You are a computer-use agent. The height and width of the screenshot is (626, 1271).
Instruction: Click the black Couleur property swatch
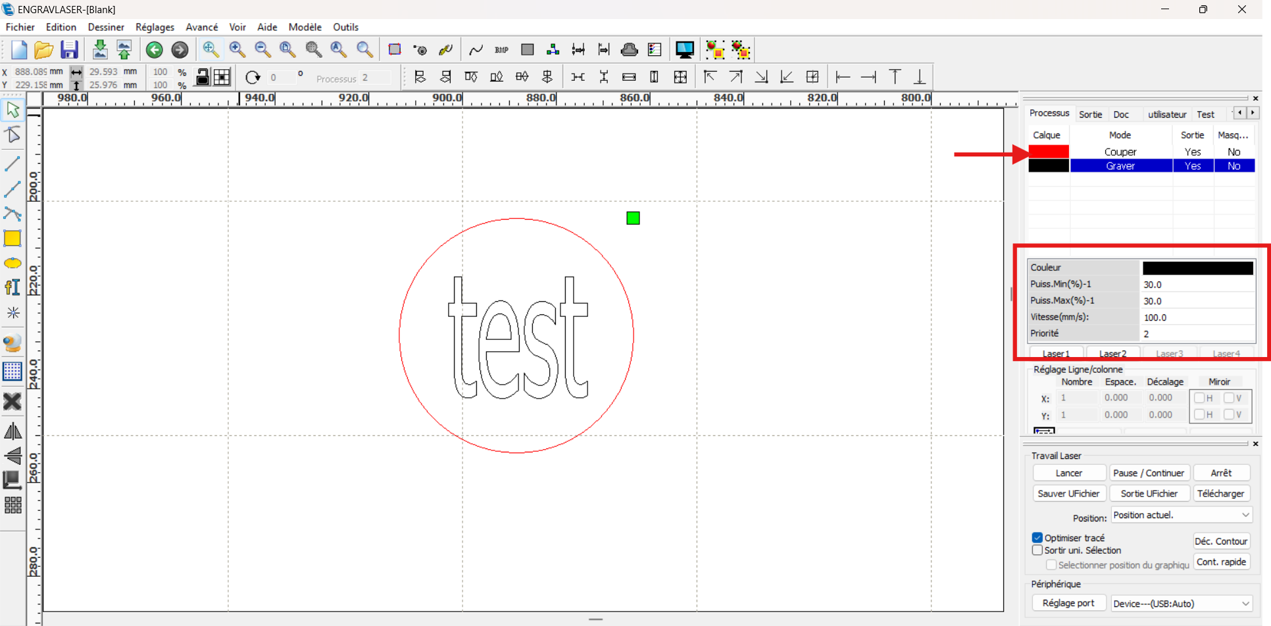[1198, 268]
